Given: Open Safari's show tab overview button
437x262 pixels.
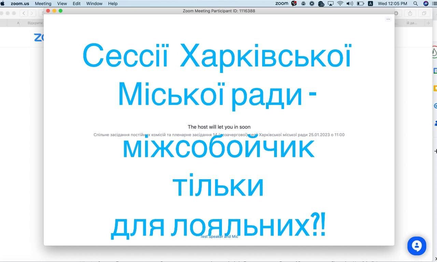Looking at the screenshot, I should click(x=424, y=13).
